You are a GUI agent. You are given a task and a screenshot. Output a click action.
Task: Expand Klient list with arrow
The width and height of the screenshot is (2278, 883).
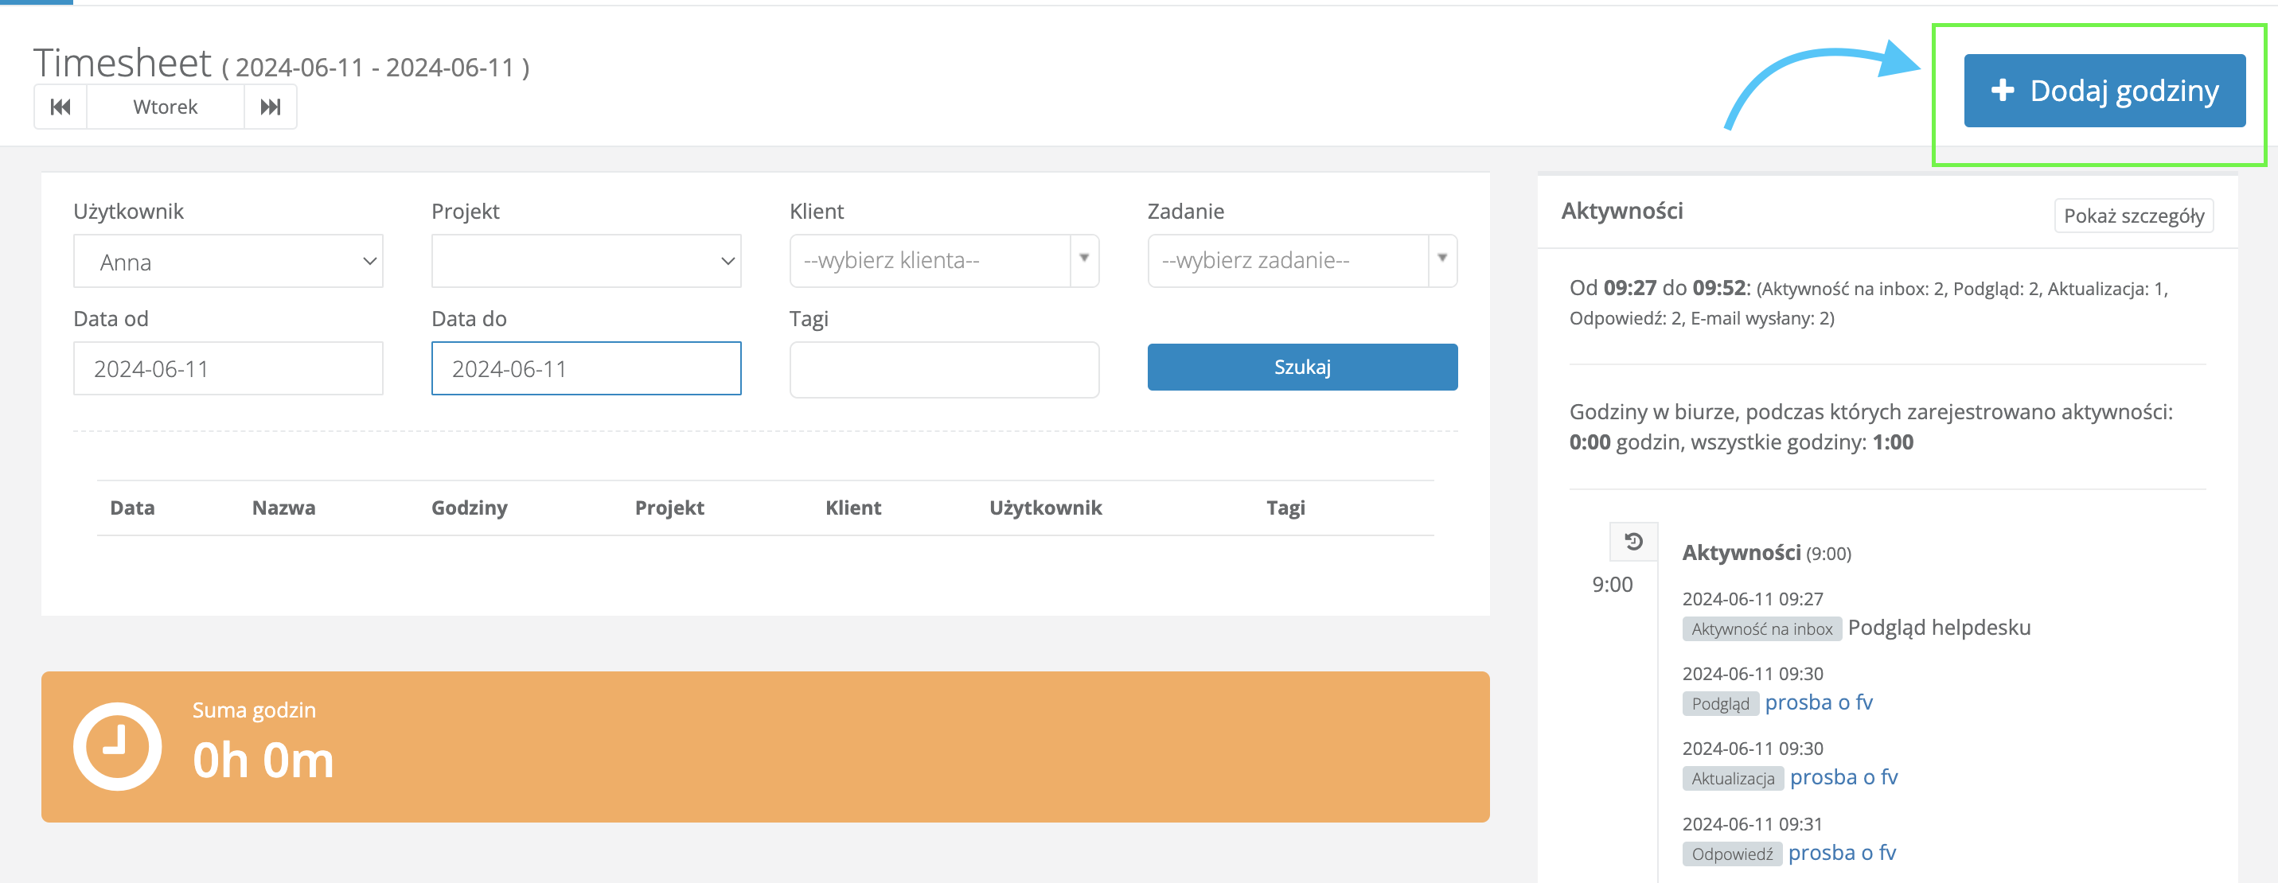point(1084,259)
